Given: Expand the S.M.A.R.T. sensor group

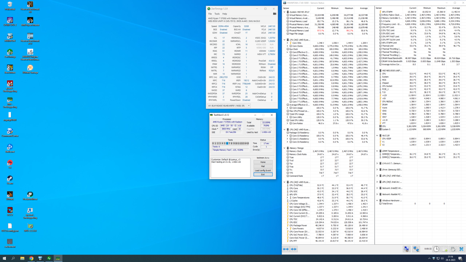Looking at the screenshot, I should point(377,163).
